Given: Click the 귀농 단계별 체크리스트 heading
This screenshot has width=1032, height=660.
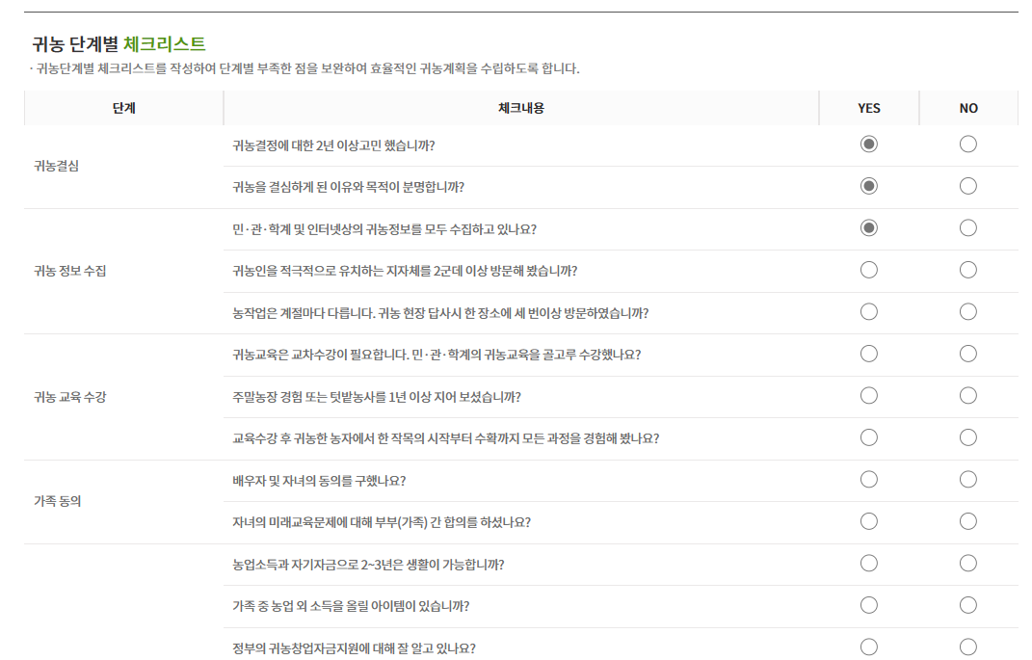Looking at the screenshot, I should coord(119,44).
